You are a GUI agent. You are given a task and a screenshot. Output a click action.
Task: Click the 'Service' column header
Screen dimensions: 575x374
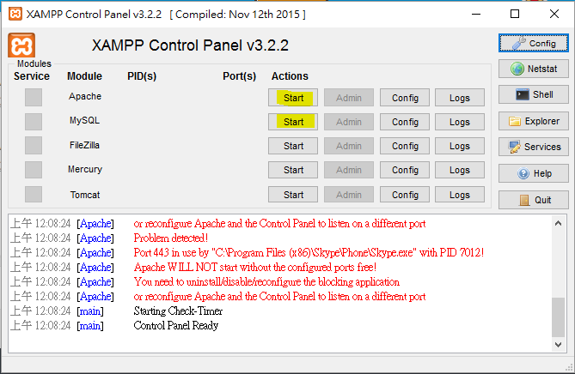tap(32, 76)
